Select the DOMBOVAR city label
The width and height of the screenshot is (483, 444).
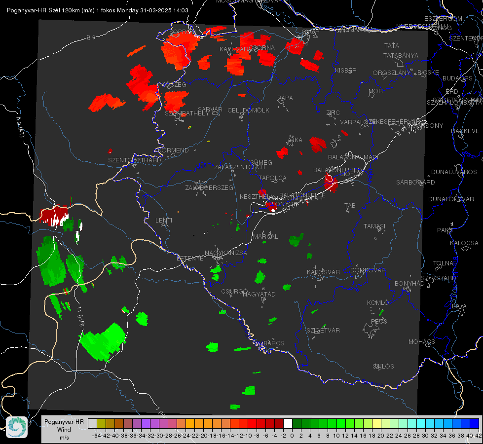(368, 270)
